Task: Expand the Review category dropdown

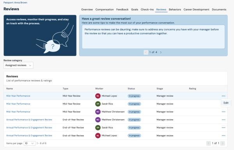Action: pyautogui.click(x=18, y=65)
